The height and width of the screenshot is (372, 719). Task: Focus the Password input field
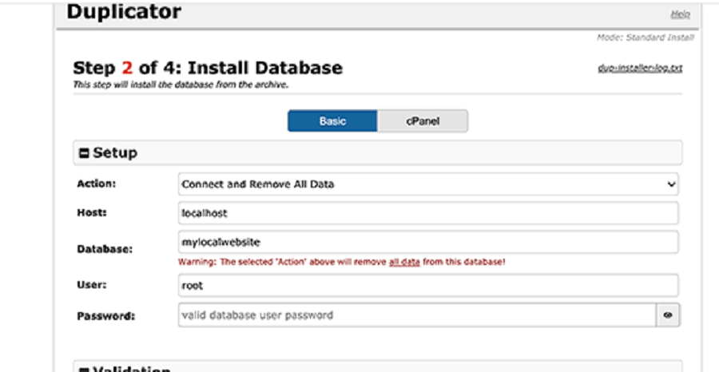(417, 315)
